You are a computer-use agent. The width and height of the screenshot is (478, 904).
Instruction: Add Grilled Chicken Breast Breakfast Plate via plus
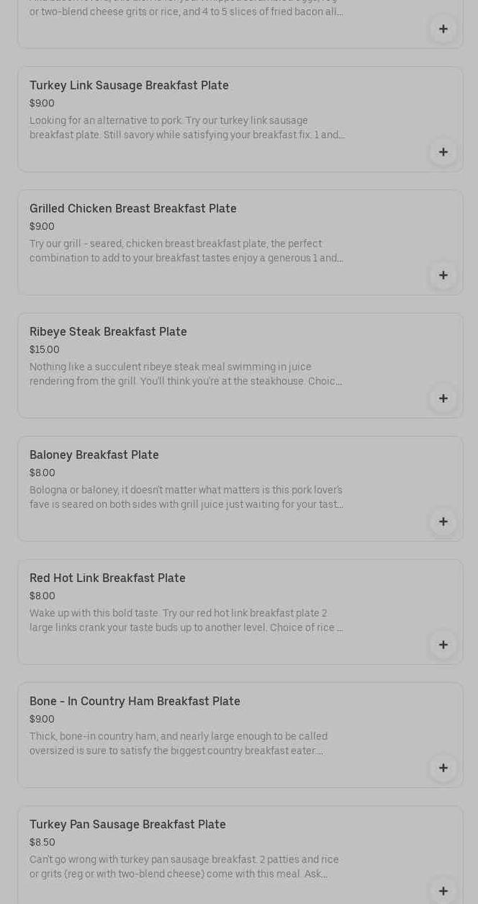click(443, 275)
